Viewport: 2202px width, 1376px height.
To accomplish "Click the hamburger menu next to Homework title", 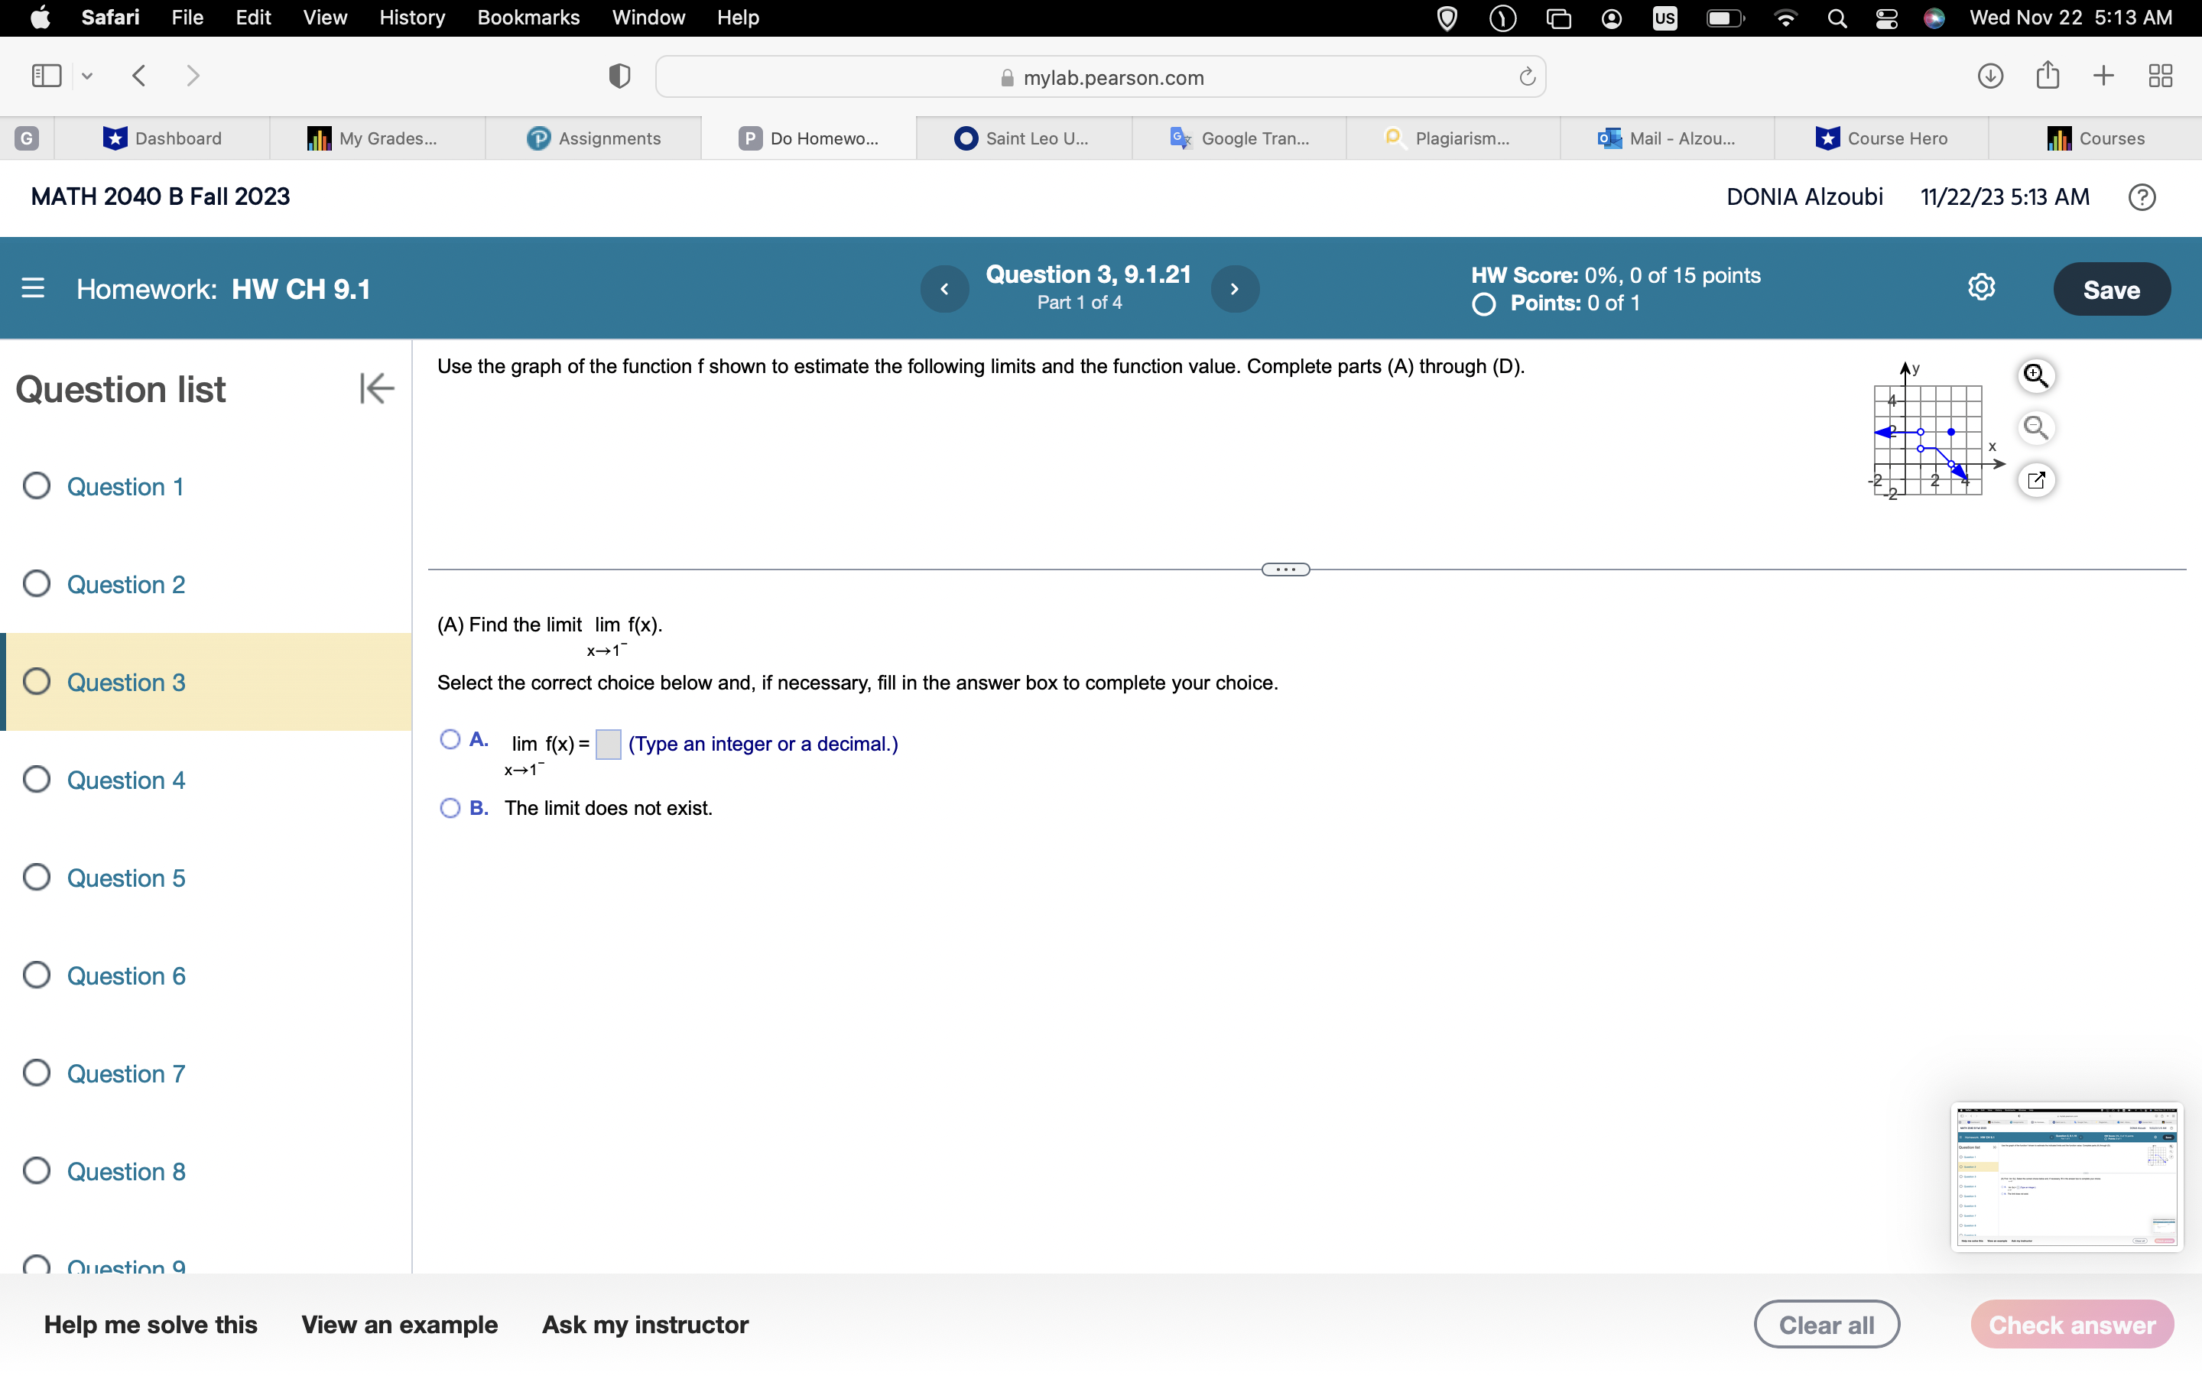I will [x=33, y=288].
